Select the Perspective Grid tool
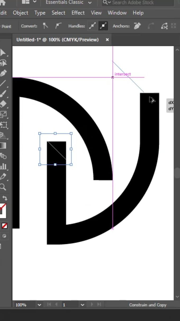Viewport: 180px width, 321px height. point(3,135)
